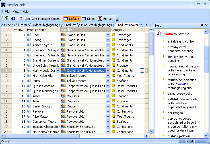Click ellipsis button in Condiments row 8
This screenshot has width=210, height=144.
(x=142, y=71)
